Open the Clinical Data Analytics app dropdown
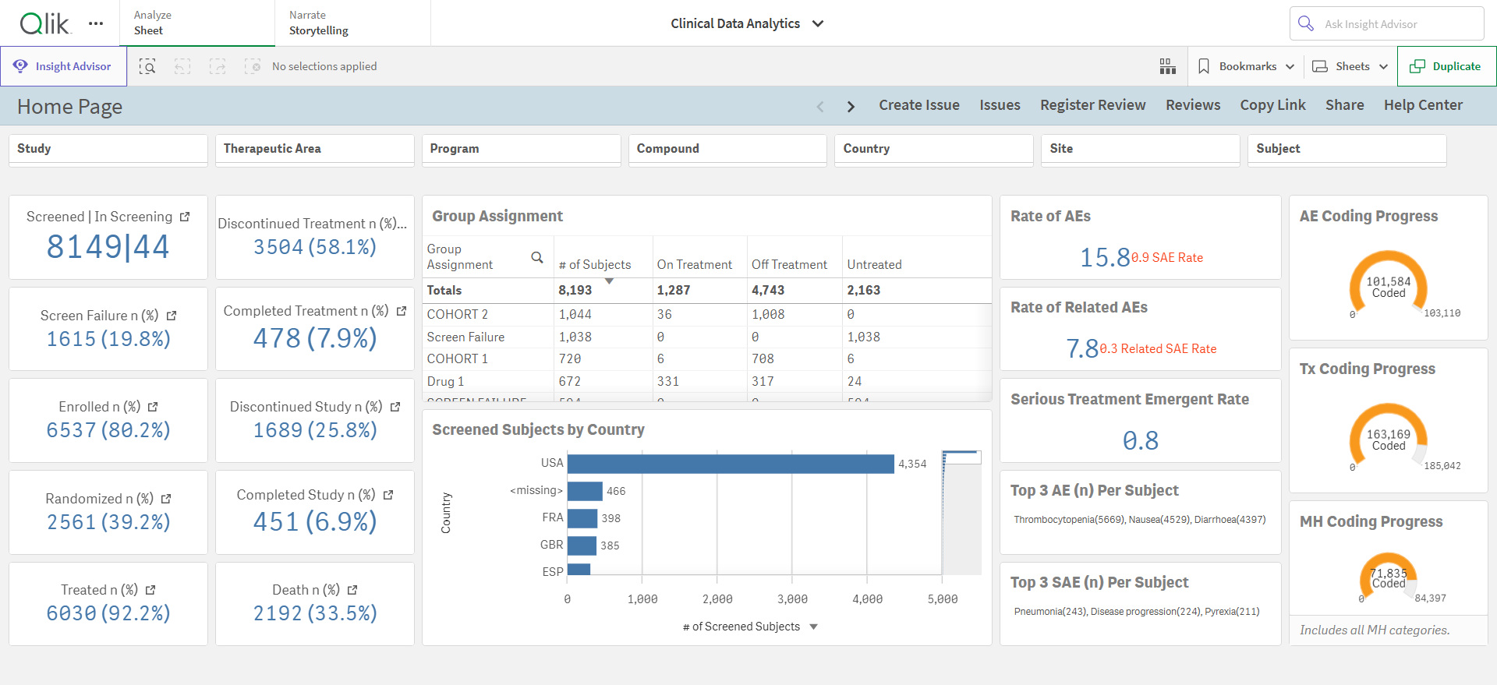Viewport: 1497px width, 685px height. click(747, 23)
